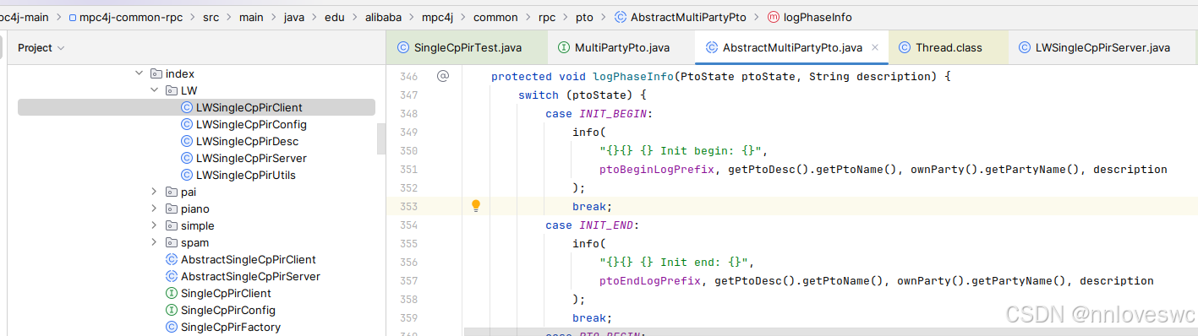The image size is (1198, 336).
Task: Select SingleCpPirConfig interface in tree
Action: (x=228, y=310)
